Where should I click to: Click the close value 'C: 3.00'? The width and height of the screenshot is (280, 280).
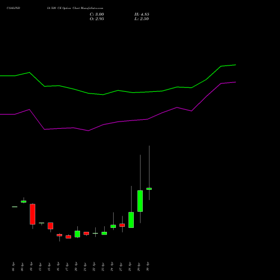97,15
